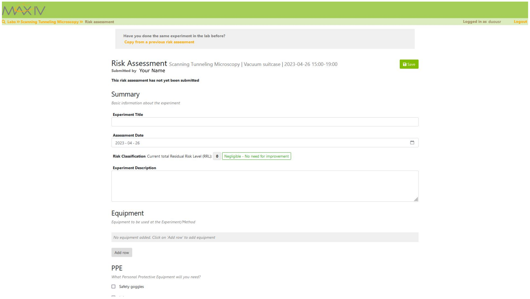The height and width of the screenshot is (299, 530).
Task: Click the Negligible risk classification label
Action: 256,156
